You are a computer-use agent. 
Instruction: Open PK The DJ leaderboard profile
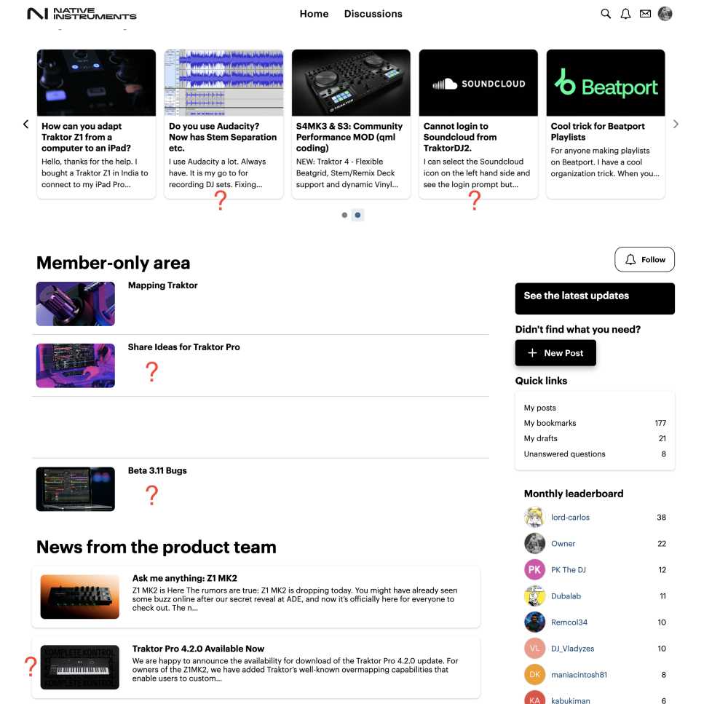569,570
